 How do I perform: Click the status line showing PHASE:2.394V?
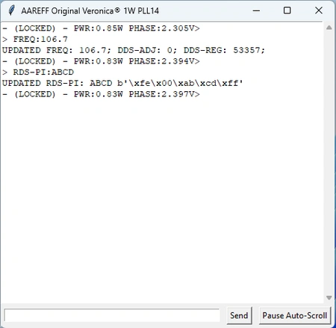pyautogui.click(x=101, y=61)
